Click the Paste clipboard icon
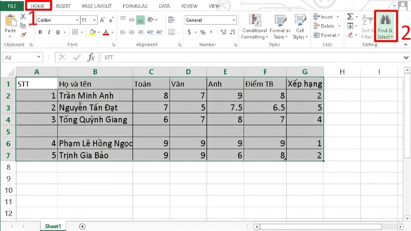 click(11, 21)
